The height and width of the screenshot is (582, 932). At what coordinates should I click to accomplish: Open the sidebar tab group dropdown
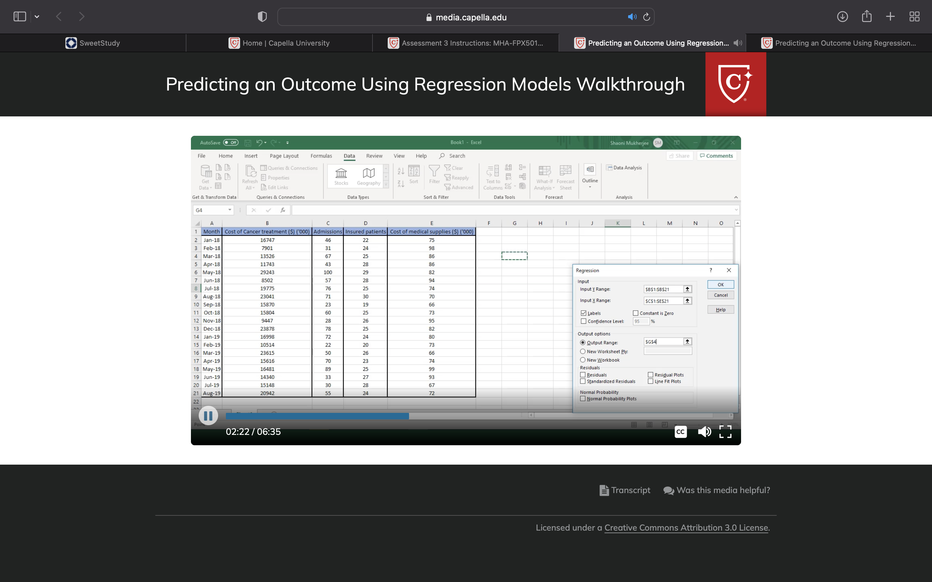click(x=37, y=16)
